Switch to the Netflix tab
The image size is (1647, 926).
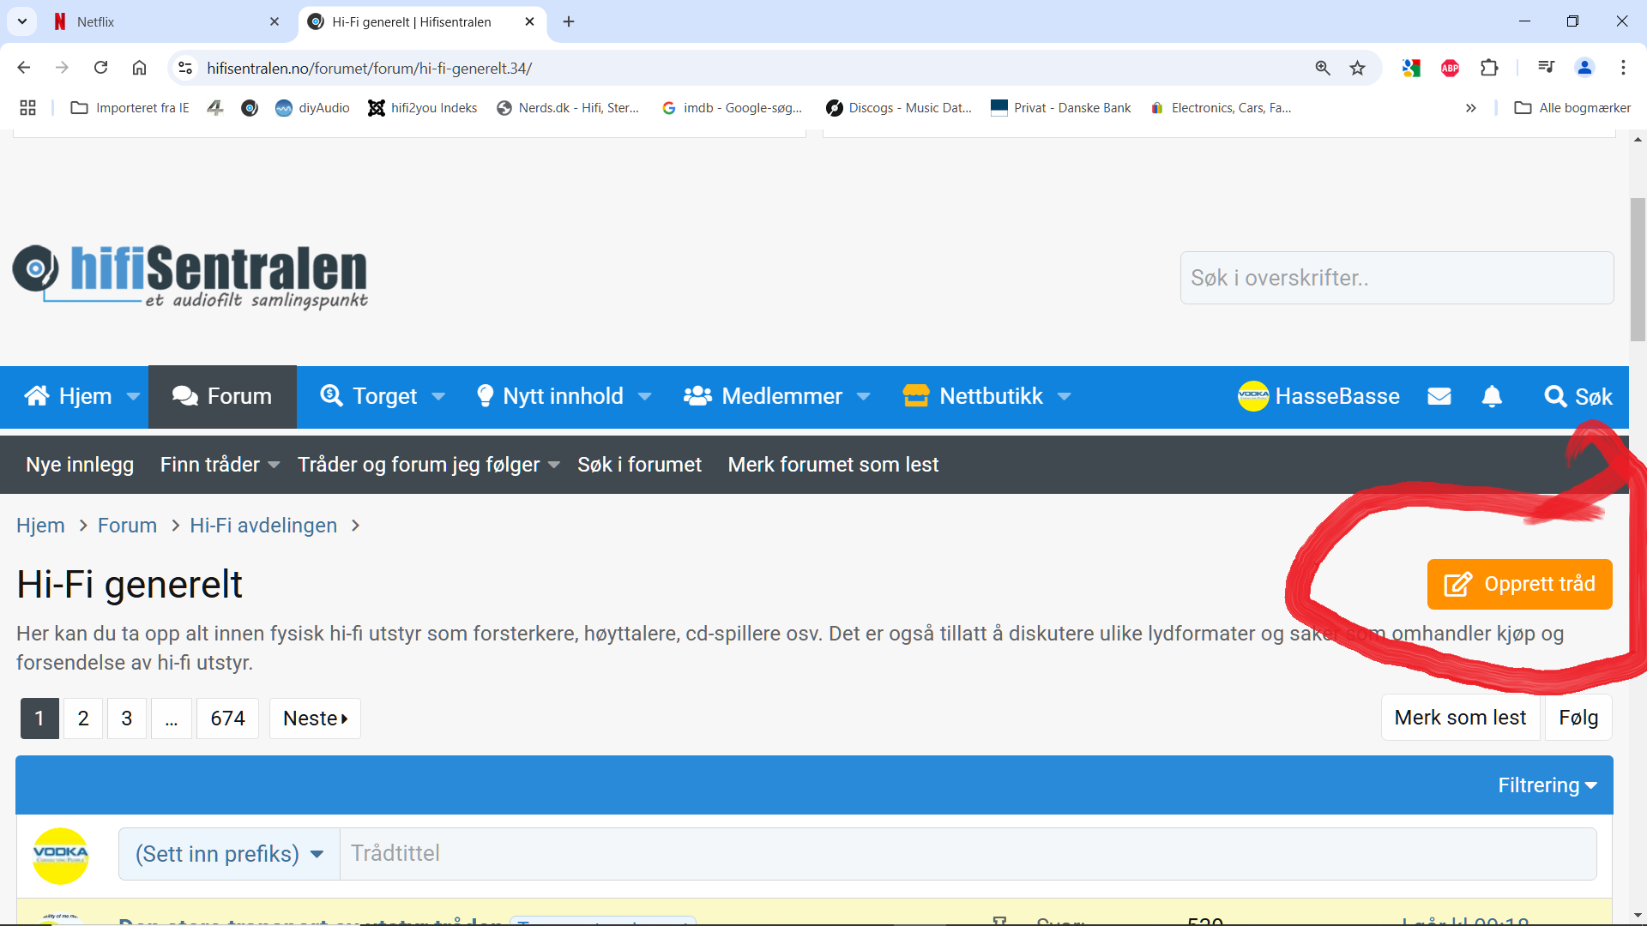pyautogui.click(x=94, y=21)
